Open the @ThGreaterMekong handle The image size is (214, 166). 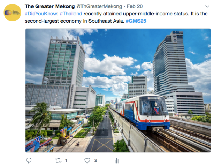[x=99, y=6]
